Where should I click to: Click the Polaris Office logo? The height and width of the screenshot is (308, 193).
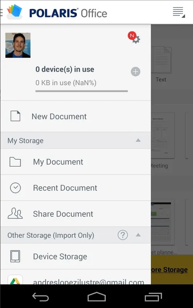(x=57, y=12)
